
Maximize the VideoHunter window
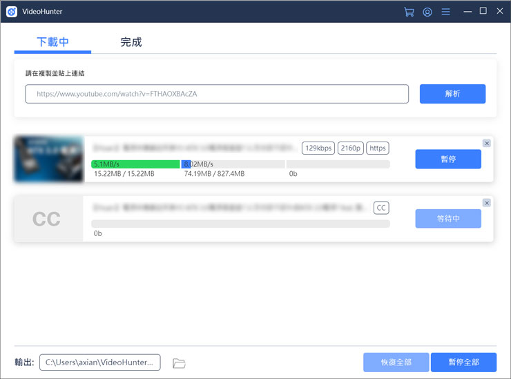click(483, 12)
